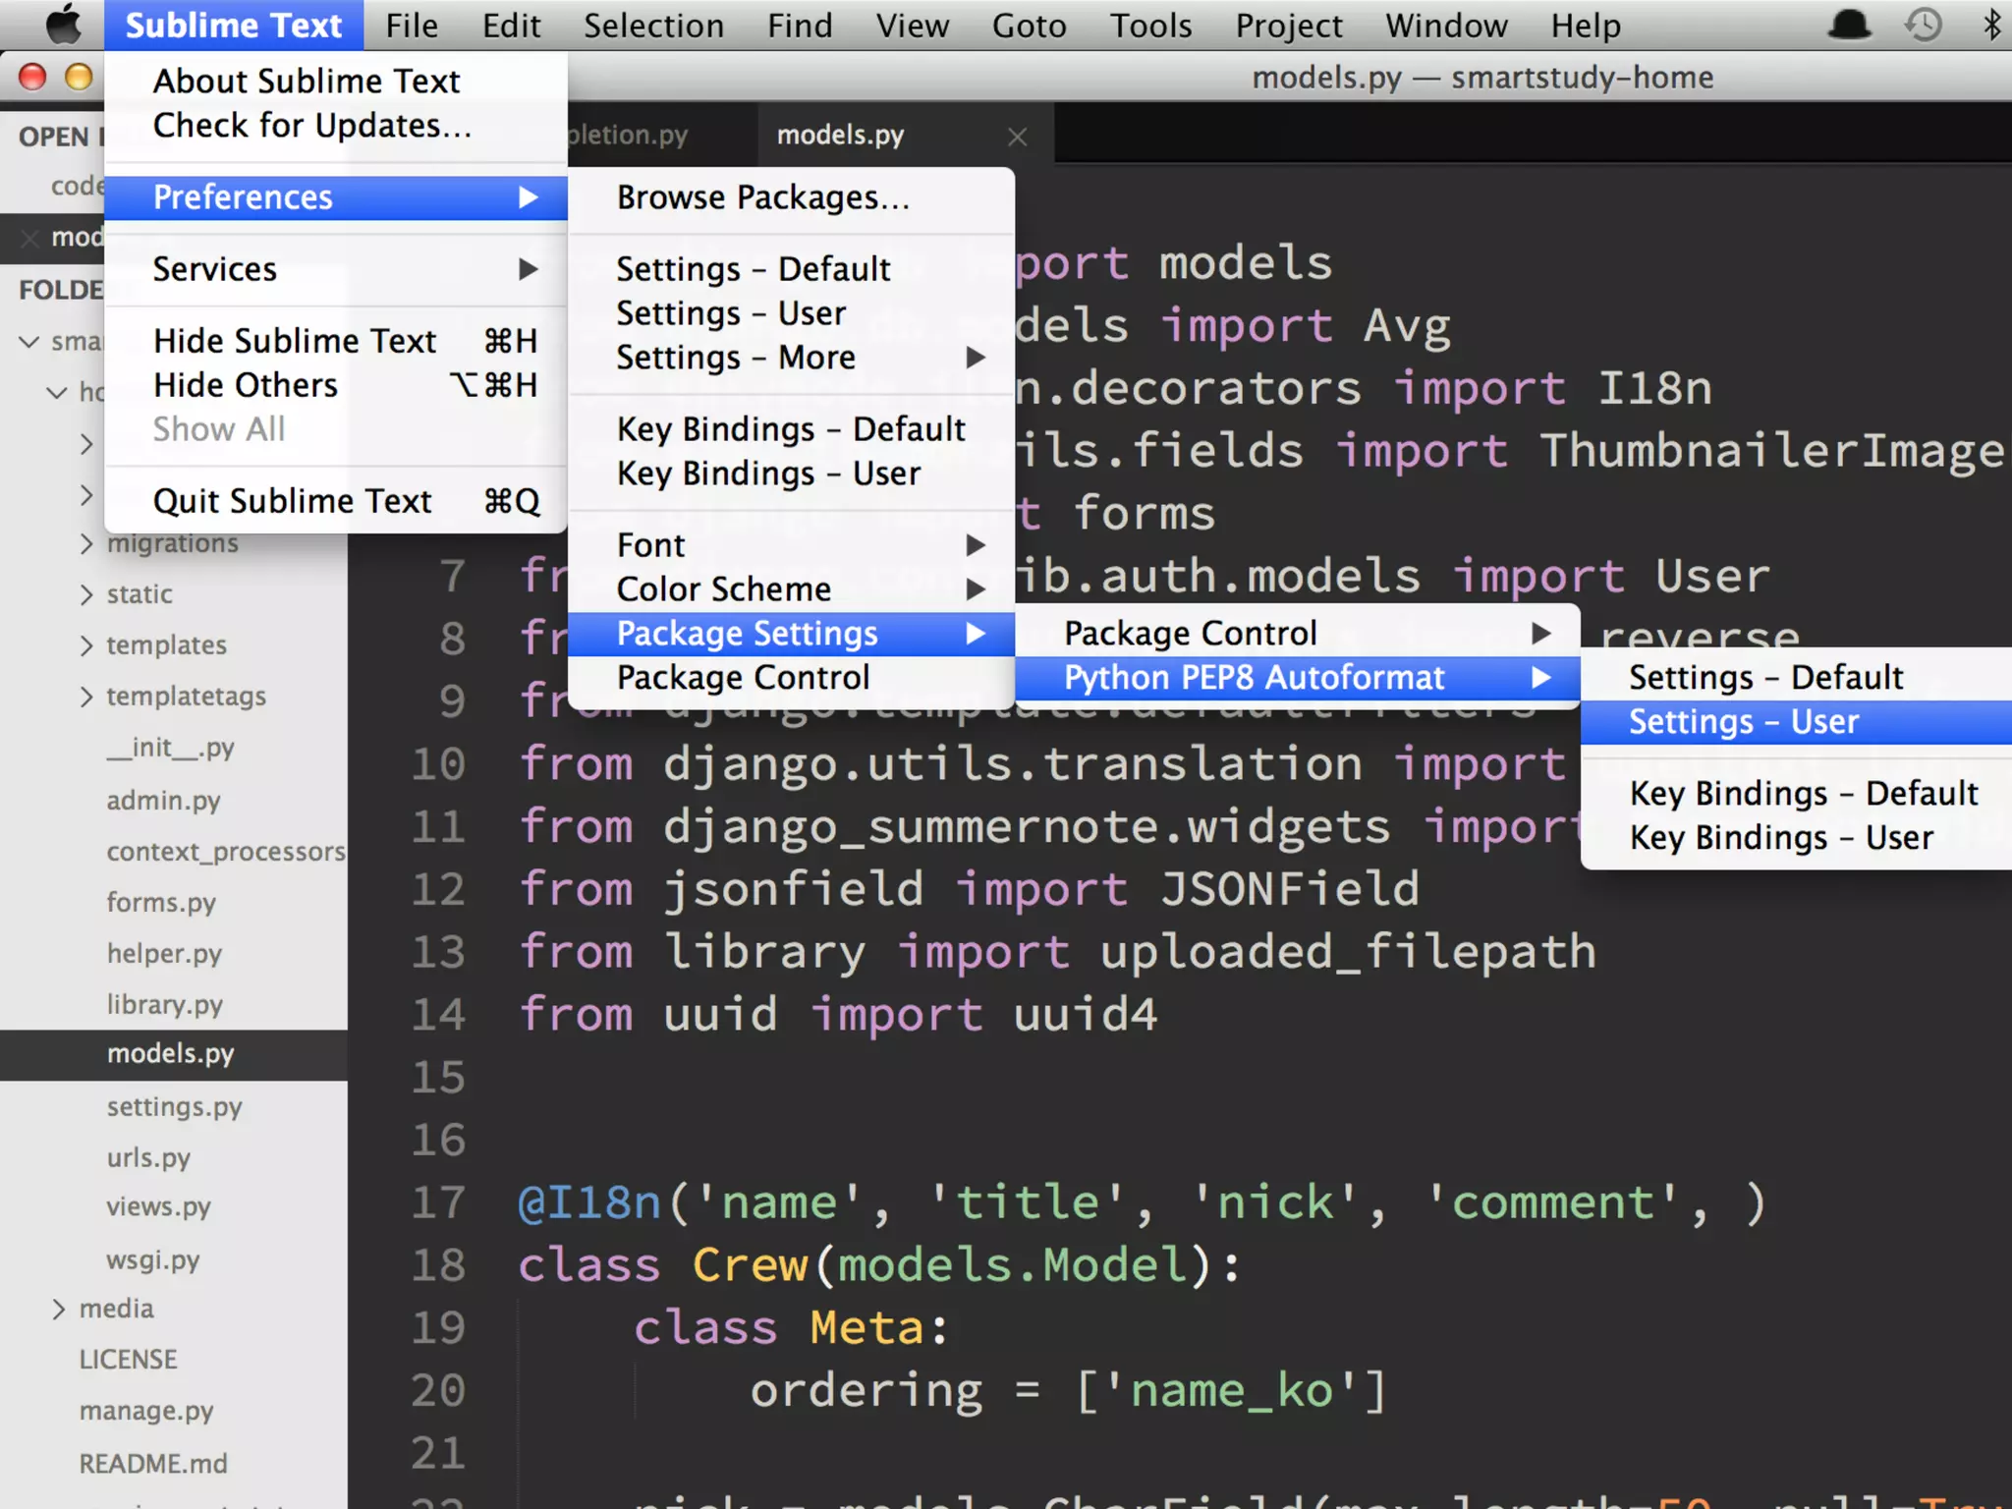Image resolution: width=2012 pixels, height=1509 pixels.
Task: Choose Hide Others
Action: click(x=336, y=385)
